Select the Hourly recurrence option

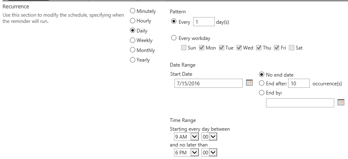point(132,21)
